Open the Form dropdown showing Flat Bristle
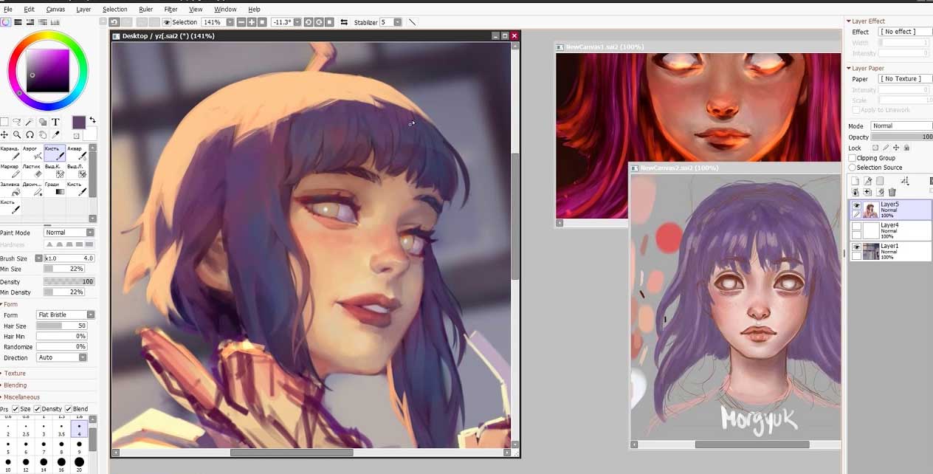933x474 pixels. coord(65,315)
